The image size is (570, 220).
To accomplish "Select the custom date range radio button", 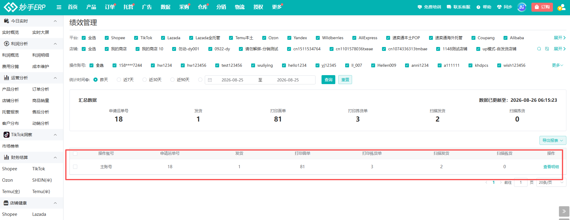I will (x=200, y=80).
